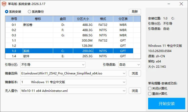Viewport: 188px width, 112px height.
Task: Click 浏览 next to 无人值守
Action: [x=135, y=91]
